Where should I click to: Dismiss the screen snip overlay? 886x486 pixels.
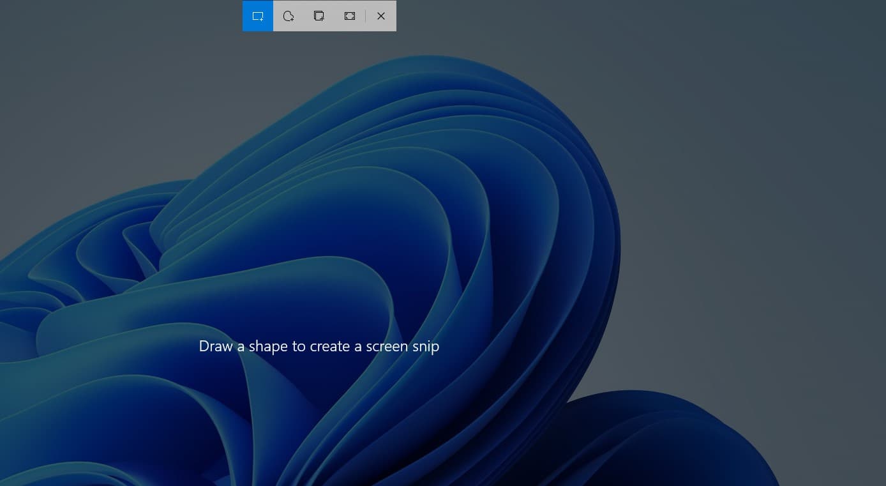[381, 16]
